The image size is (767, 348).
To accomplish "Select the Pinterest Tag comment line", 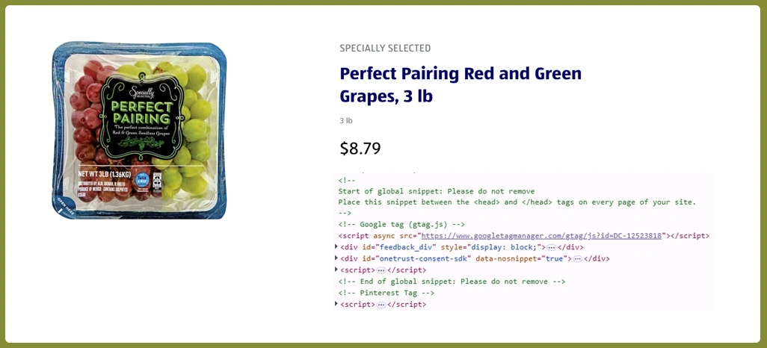I will (386, 293).
